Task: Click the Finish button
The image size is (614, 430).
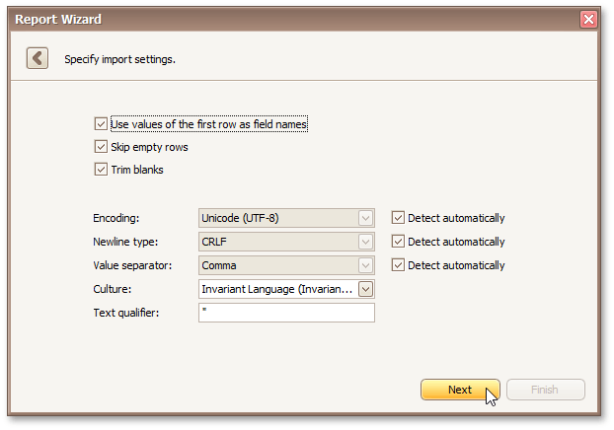Action: pyautogui.click(x=545, y=390)
